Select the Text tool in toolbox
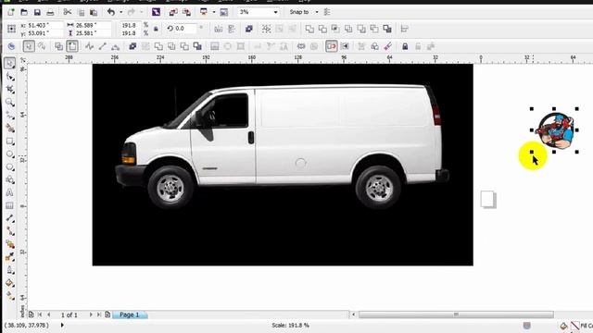Screen dimensions: 593x333 click(x=10, y=192)
